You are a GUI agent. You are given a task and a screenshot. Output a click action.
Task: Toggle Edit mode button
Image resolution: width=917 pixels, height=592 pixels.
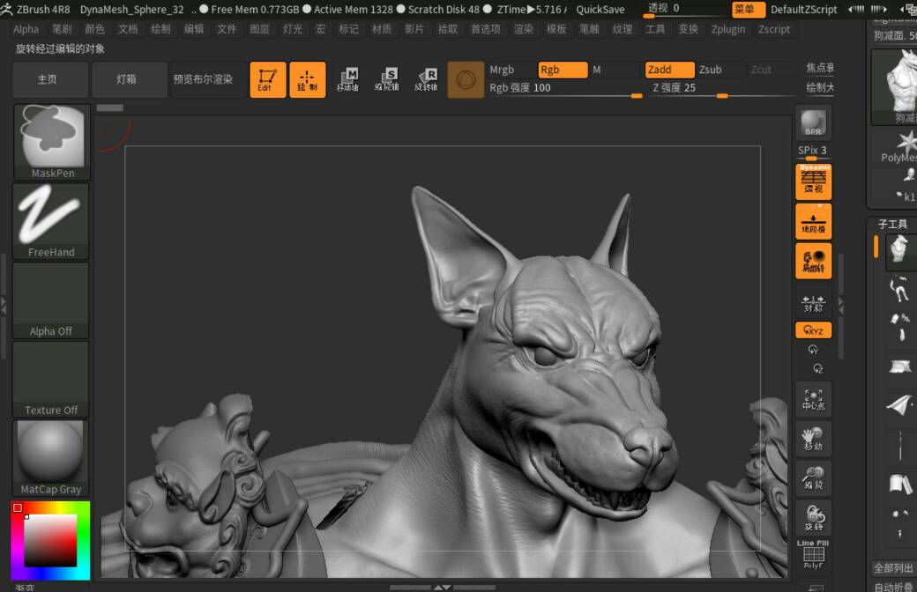(x=267, y=79)
